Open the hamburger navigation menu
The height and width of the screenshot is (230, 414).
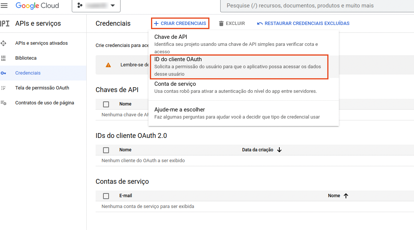[x=4, y=6]
